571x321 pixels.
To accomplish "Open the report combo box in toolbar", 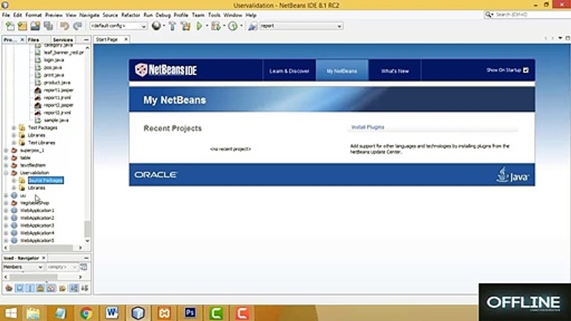I will (301, 26).
